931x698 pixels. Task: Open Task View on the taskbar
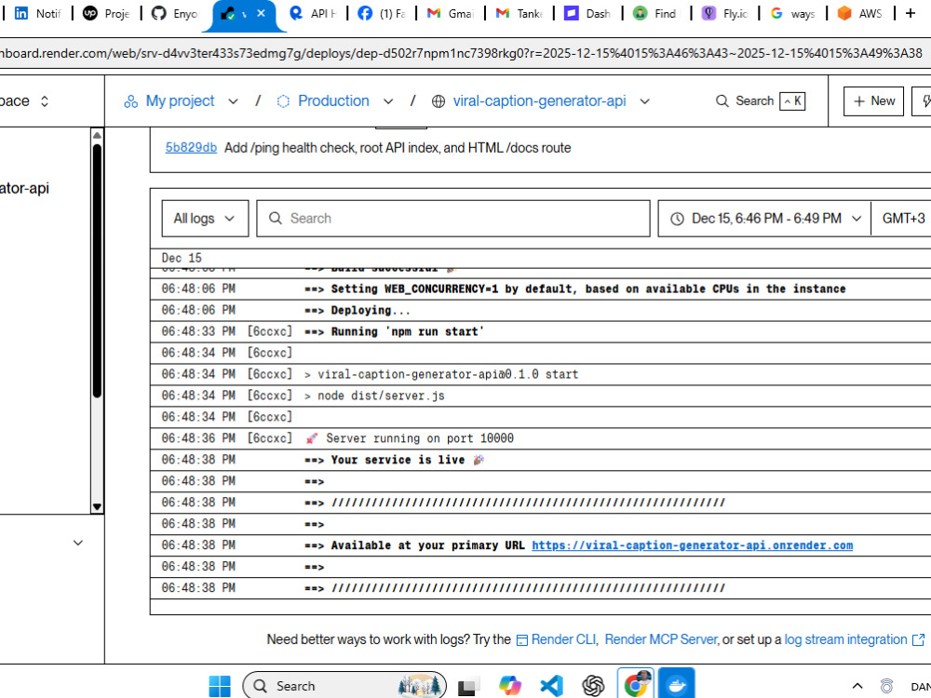coord(468,687)
